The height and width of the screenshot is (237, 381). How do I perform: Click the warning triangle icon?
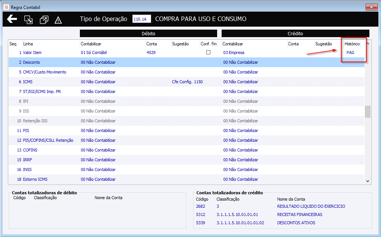(x=58, y=20)
